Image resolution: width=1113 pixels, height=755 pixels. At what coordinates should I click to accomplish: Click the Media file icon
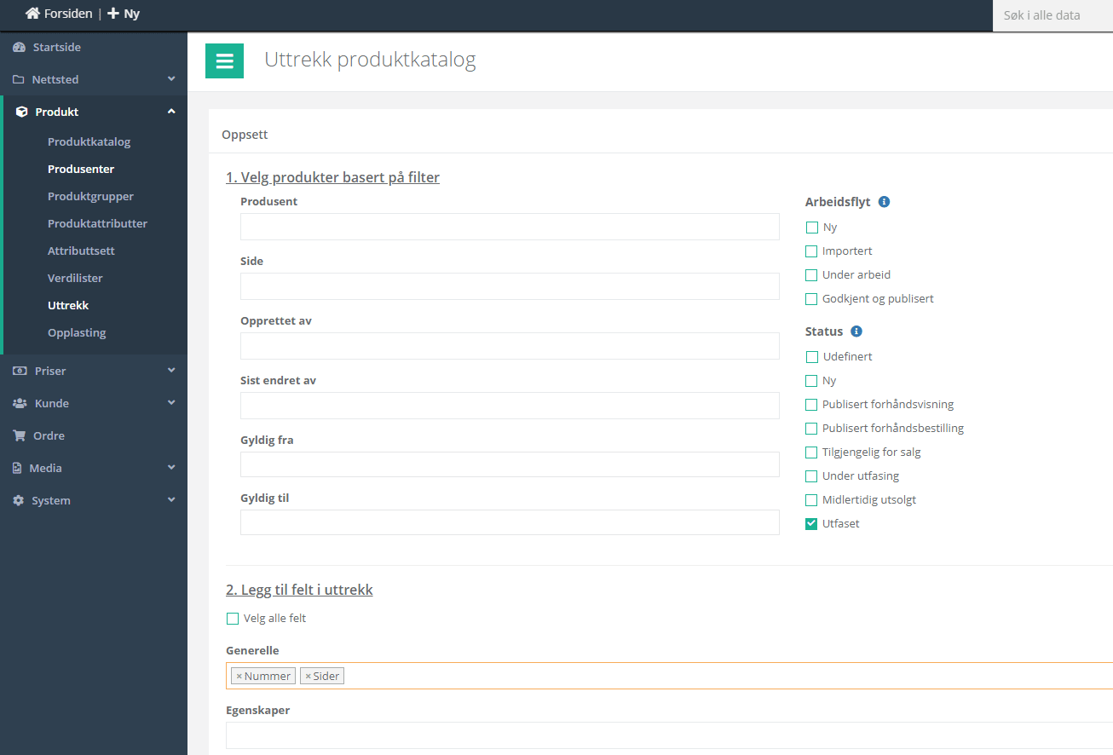(x=17, y=468)
